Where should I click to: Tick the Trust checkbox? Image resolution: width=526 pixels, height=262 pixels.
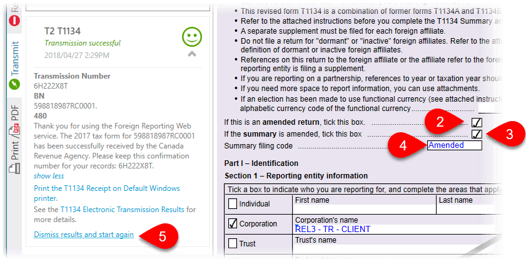tap(233, 243)
